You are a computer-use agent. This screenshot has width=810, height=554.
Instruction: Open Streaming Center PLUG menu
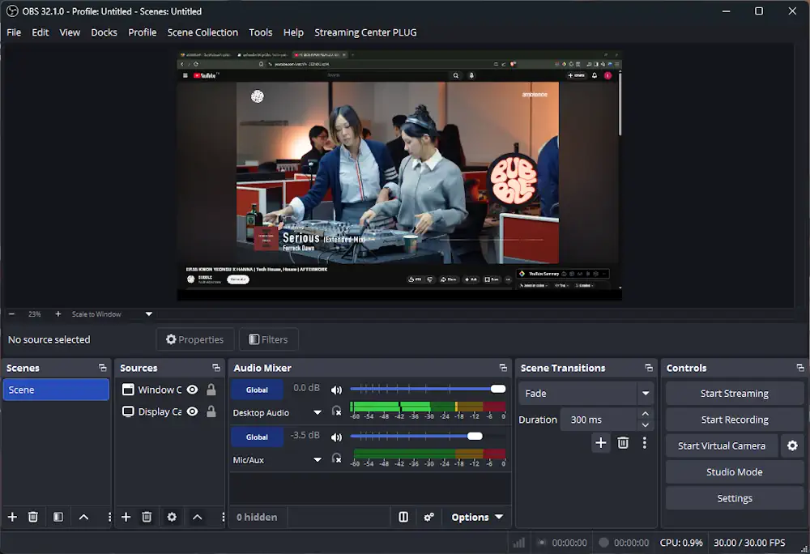(x=365, y=32)
